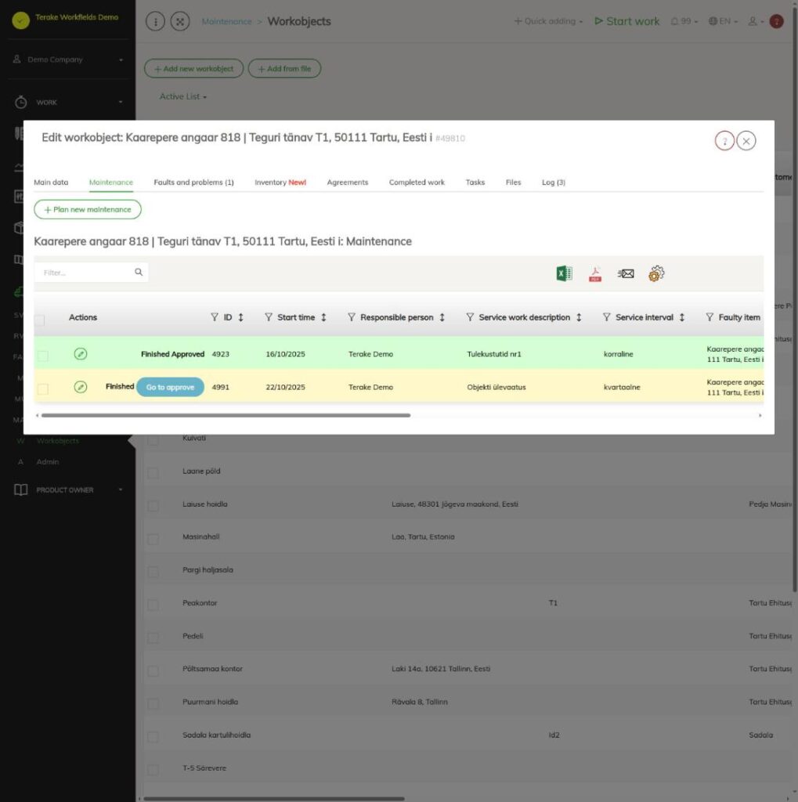Click the Teroke Workfields logo icon
Viewport: 798px width, 802px height.
(x=21, y=20)
